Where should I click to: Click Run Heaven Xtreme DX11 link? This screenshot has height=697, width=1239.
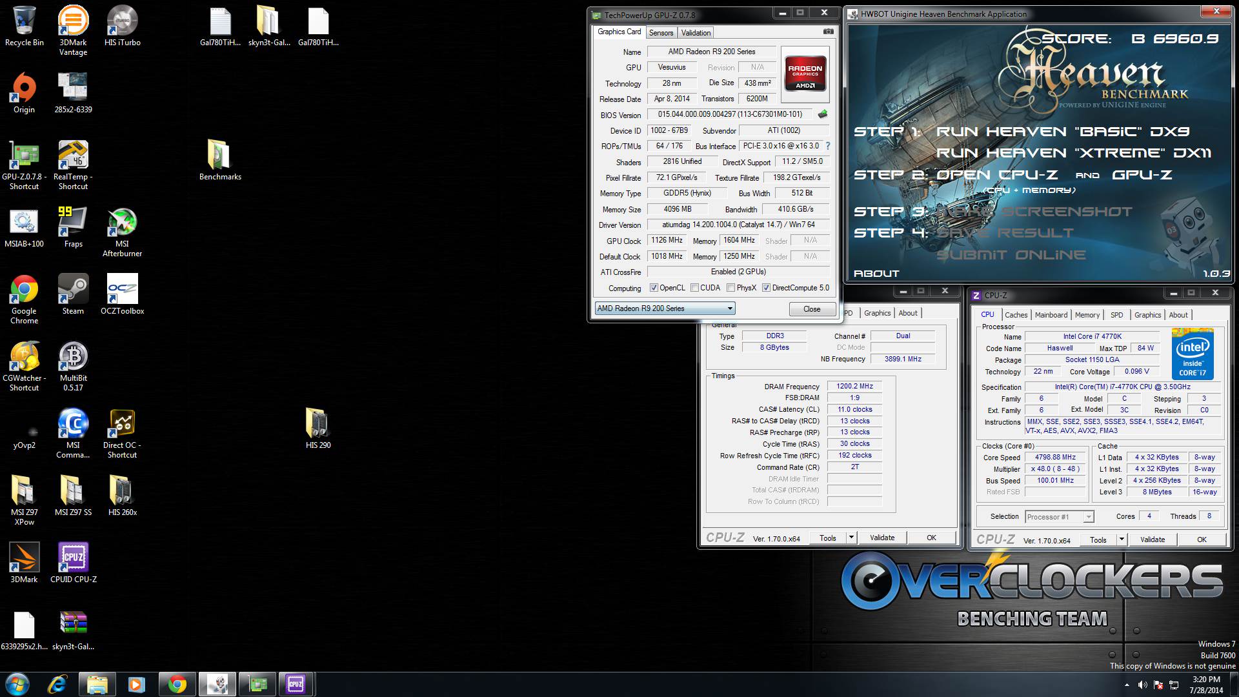click(1074, 153)
